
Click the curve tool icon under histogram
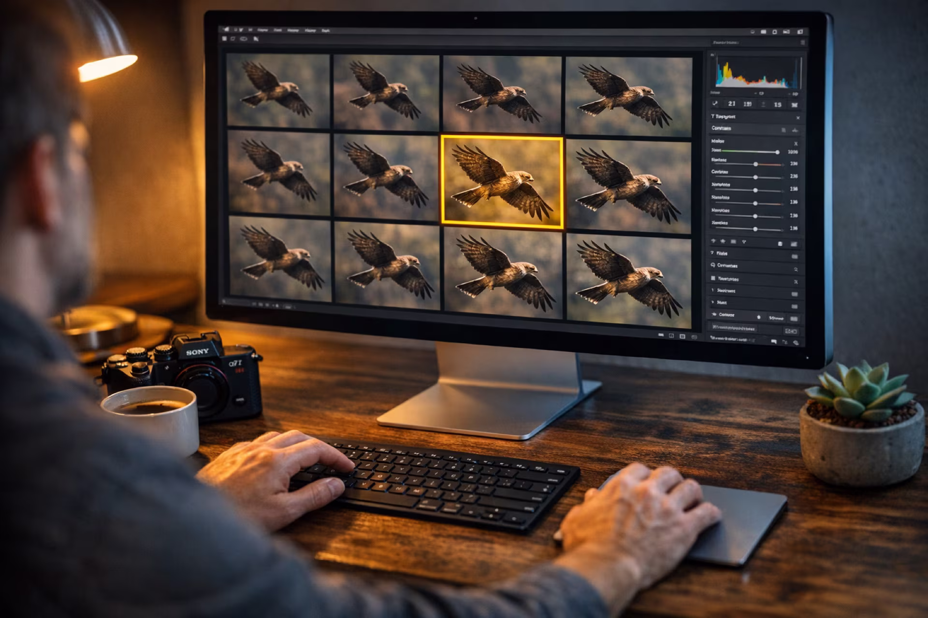pos(715,104)
